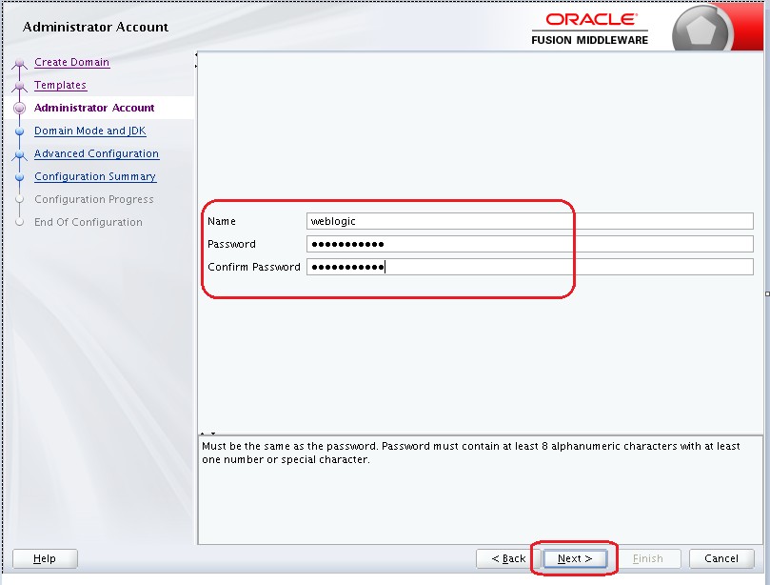This screenshot has height=585, width=770.
Task: Click the Help button
Action: click(x=45, y=558)
